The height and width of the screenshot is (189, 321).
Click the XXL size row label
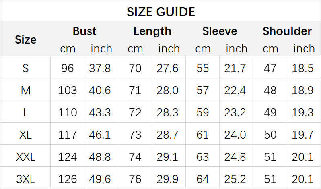[26, 156]
